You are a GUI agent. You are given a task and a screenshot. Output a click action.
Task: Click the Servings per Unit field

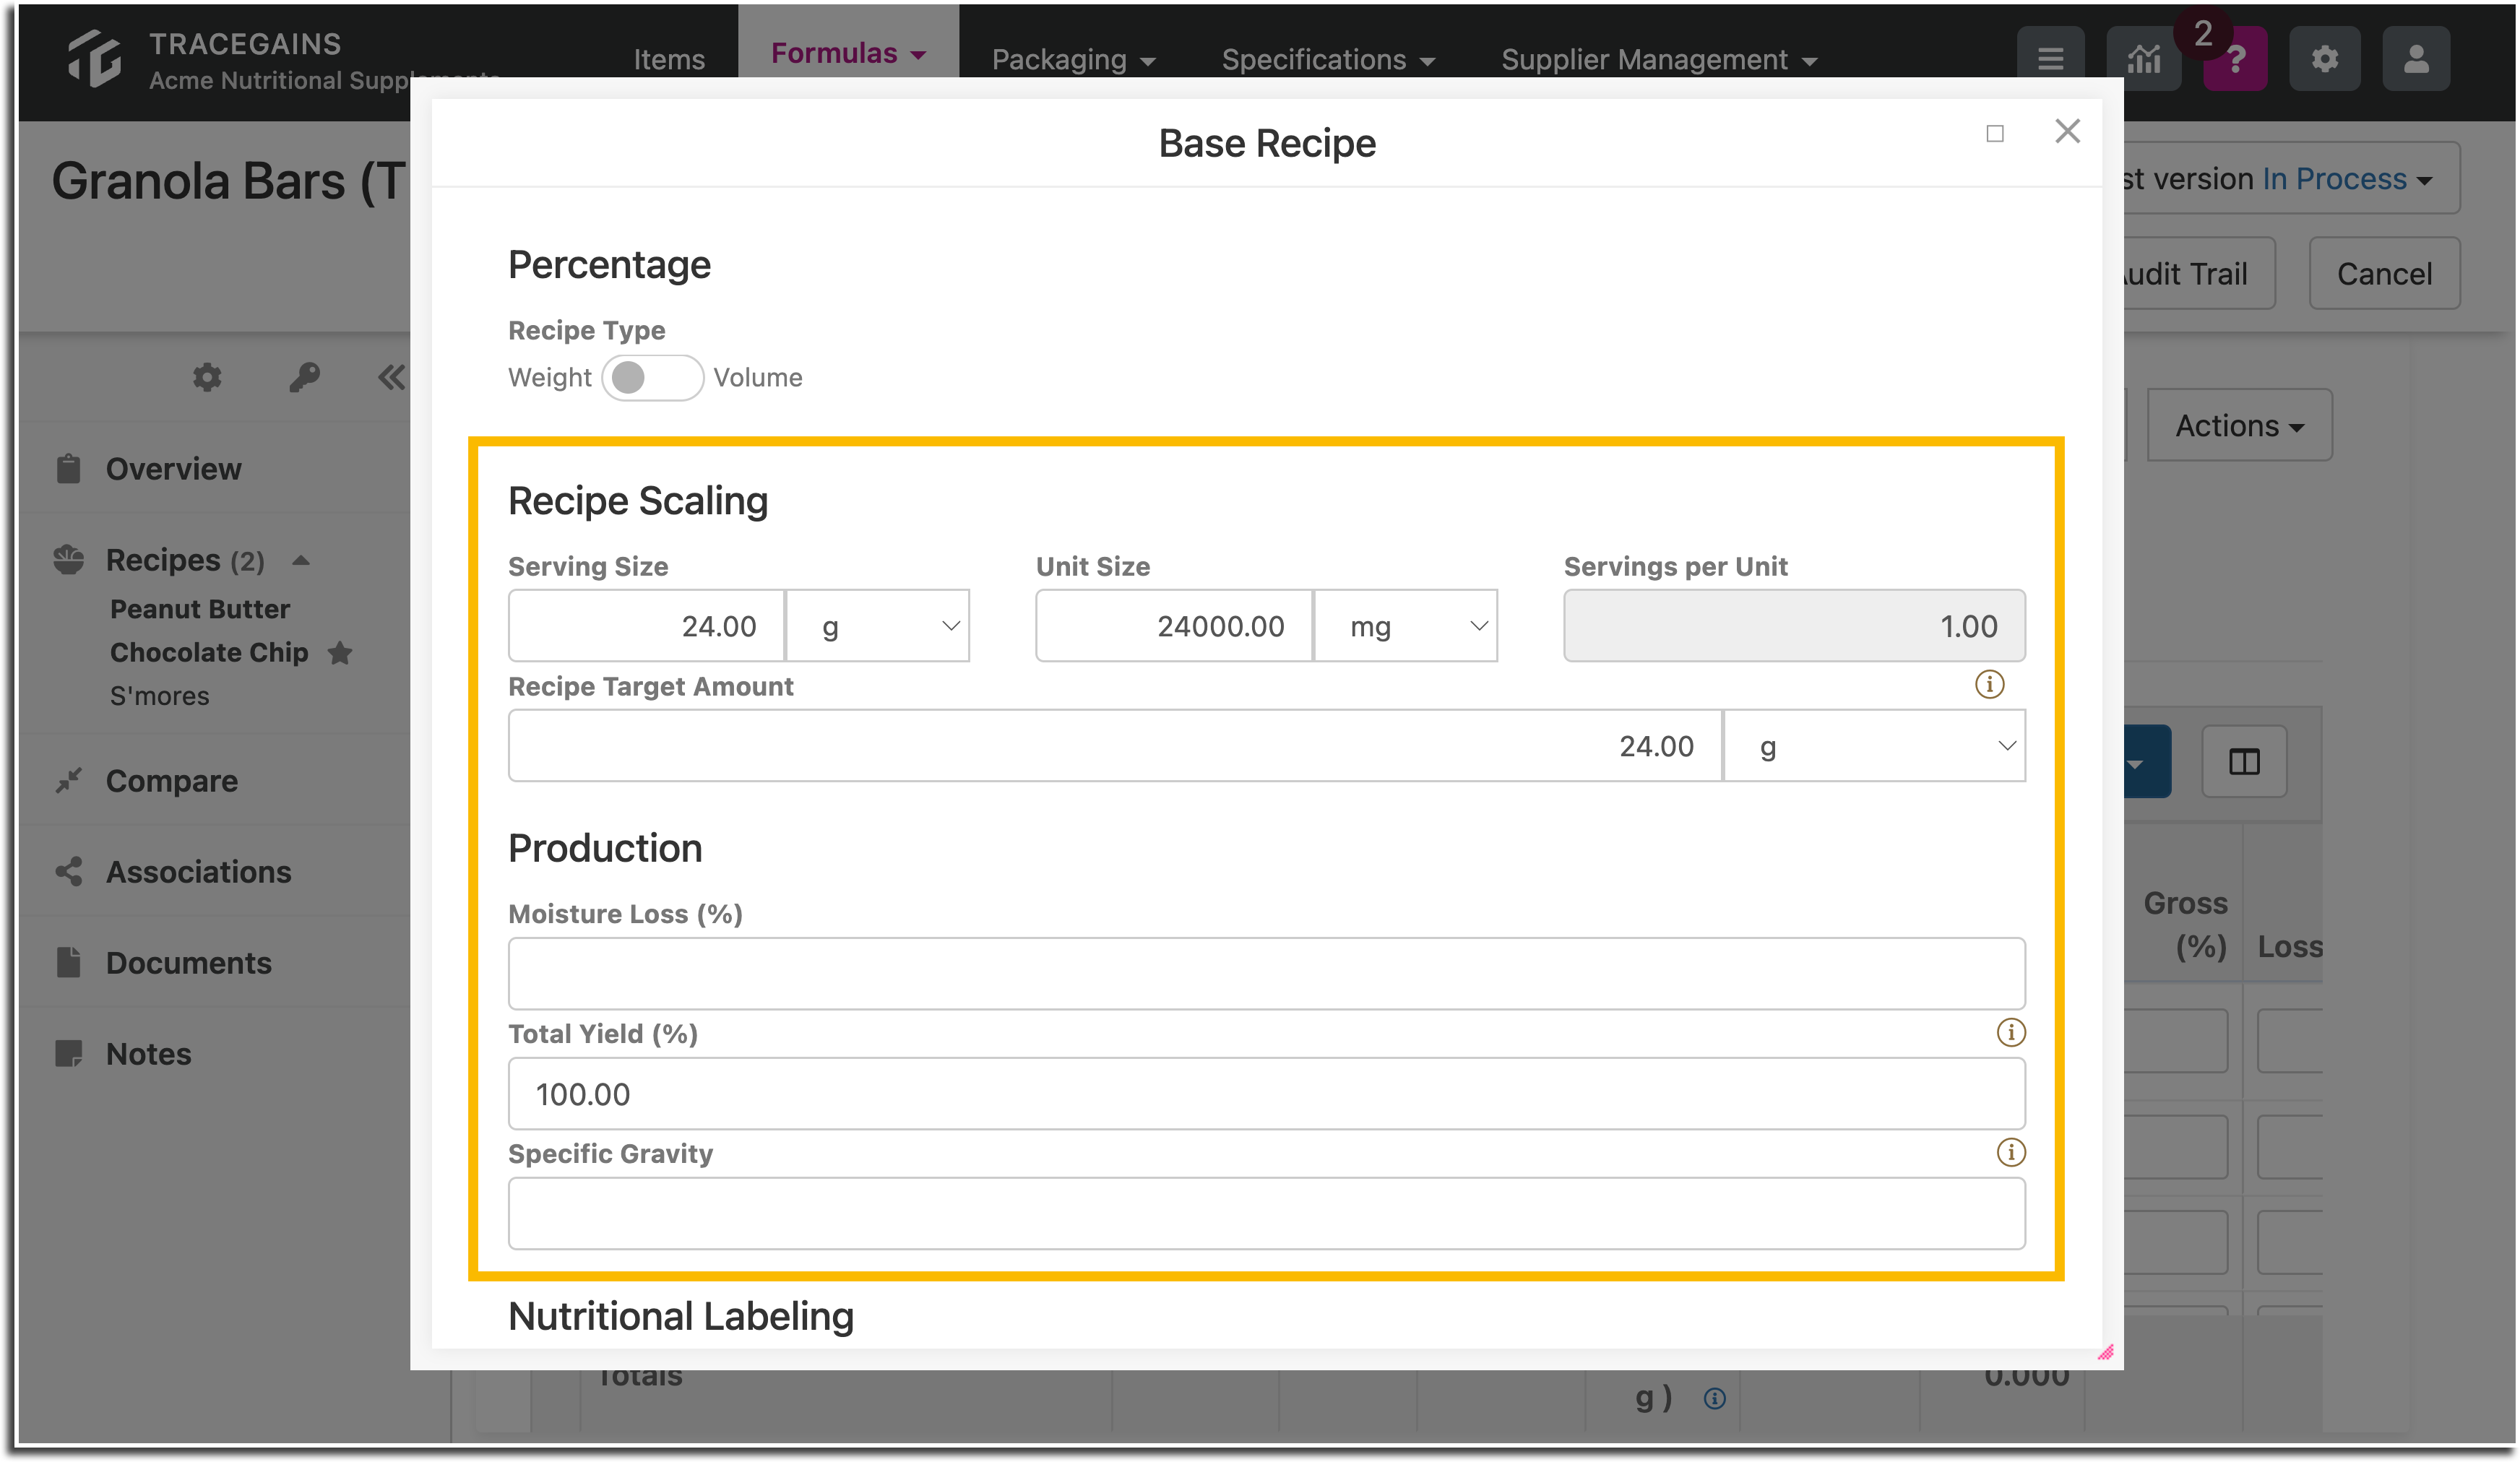pos(1794,626)
